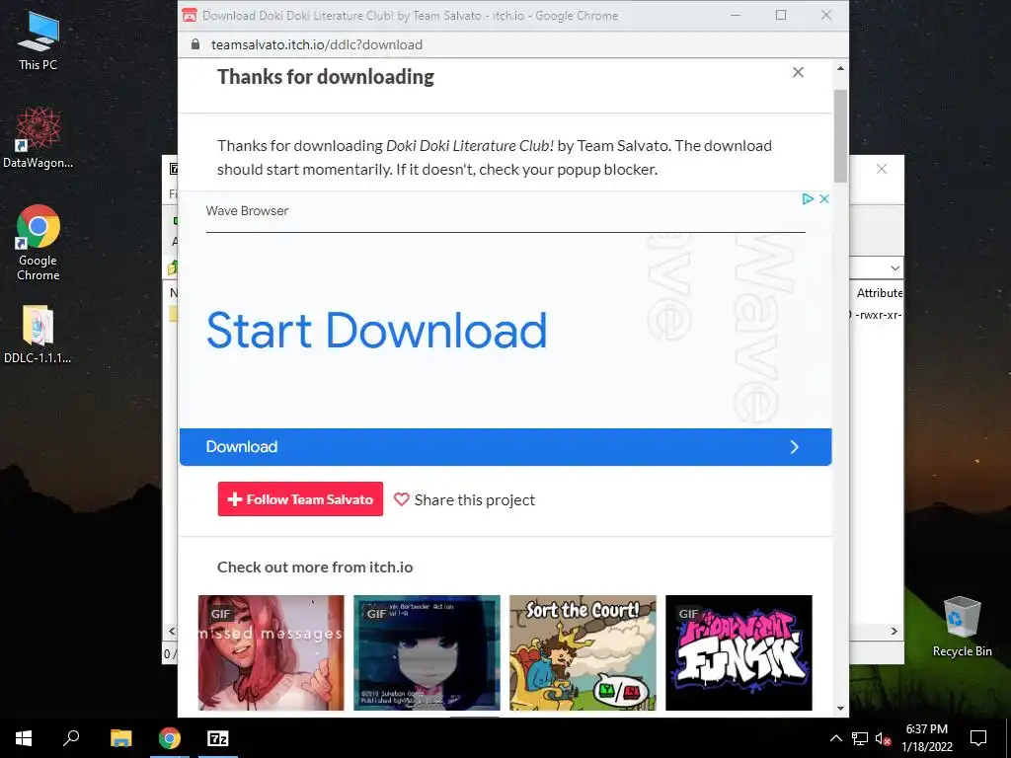This screenshot has height=758, width=1011.
Task: Click the AdChoices icon on the ad
Action: tap(808, 198)
